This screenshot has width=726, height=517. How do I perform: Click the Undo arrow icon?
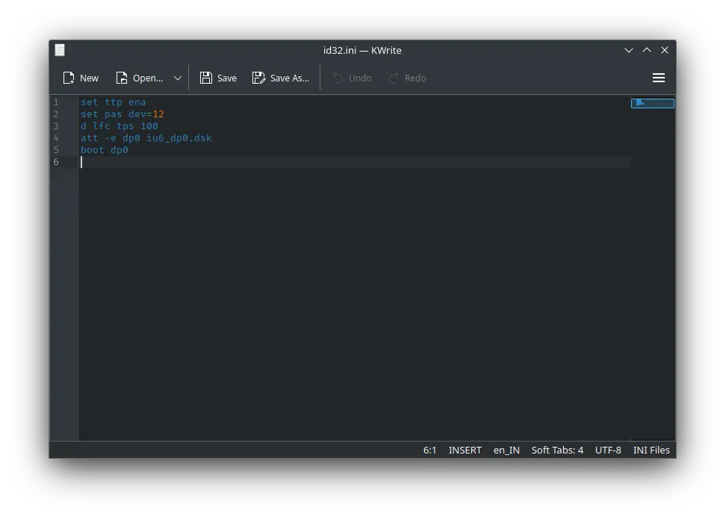pyautogui.click(x=338, y=78)
